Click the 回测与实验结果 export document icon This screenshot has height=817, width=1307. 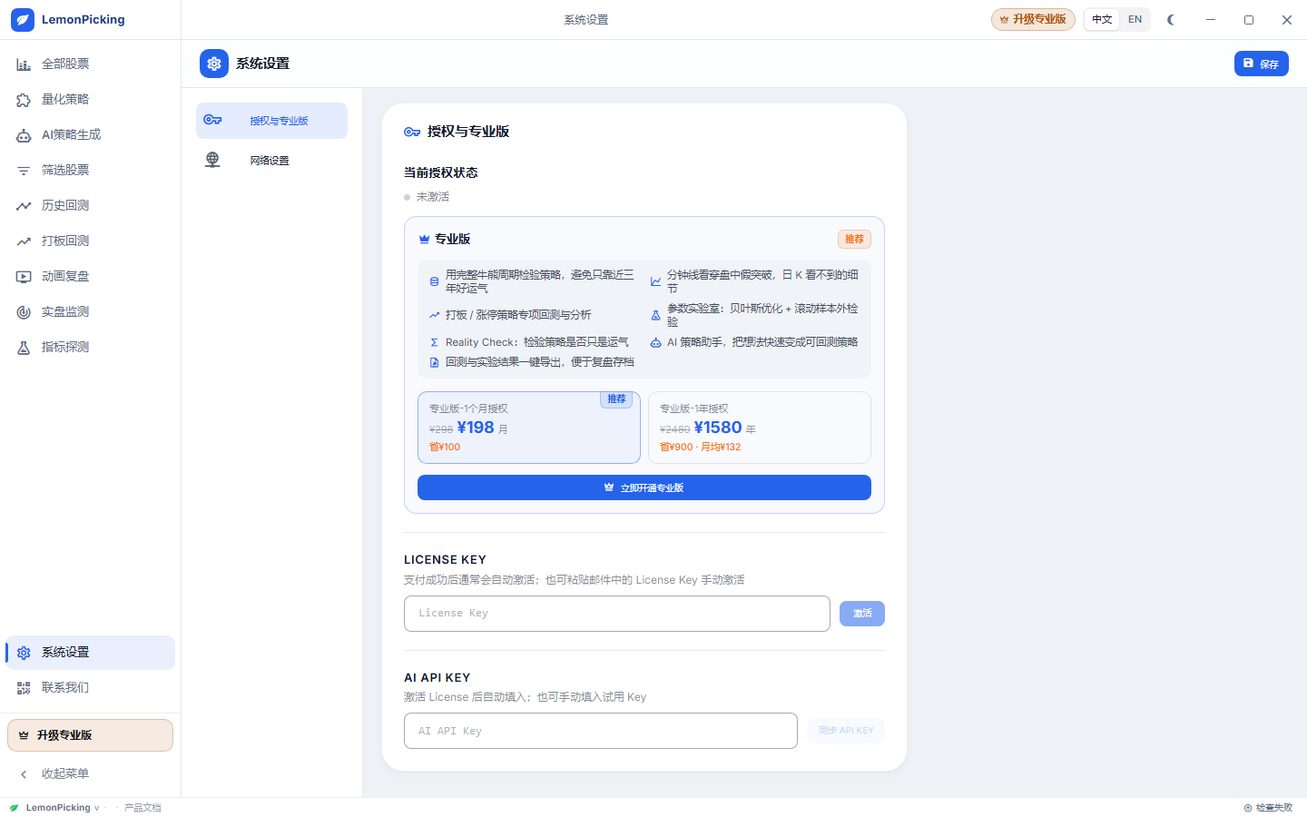pyautogui.click(x=434, y=362)
